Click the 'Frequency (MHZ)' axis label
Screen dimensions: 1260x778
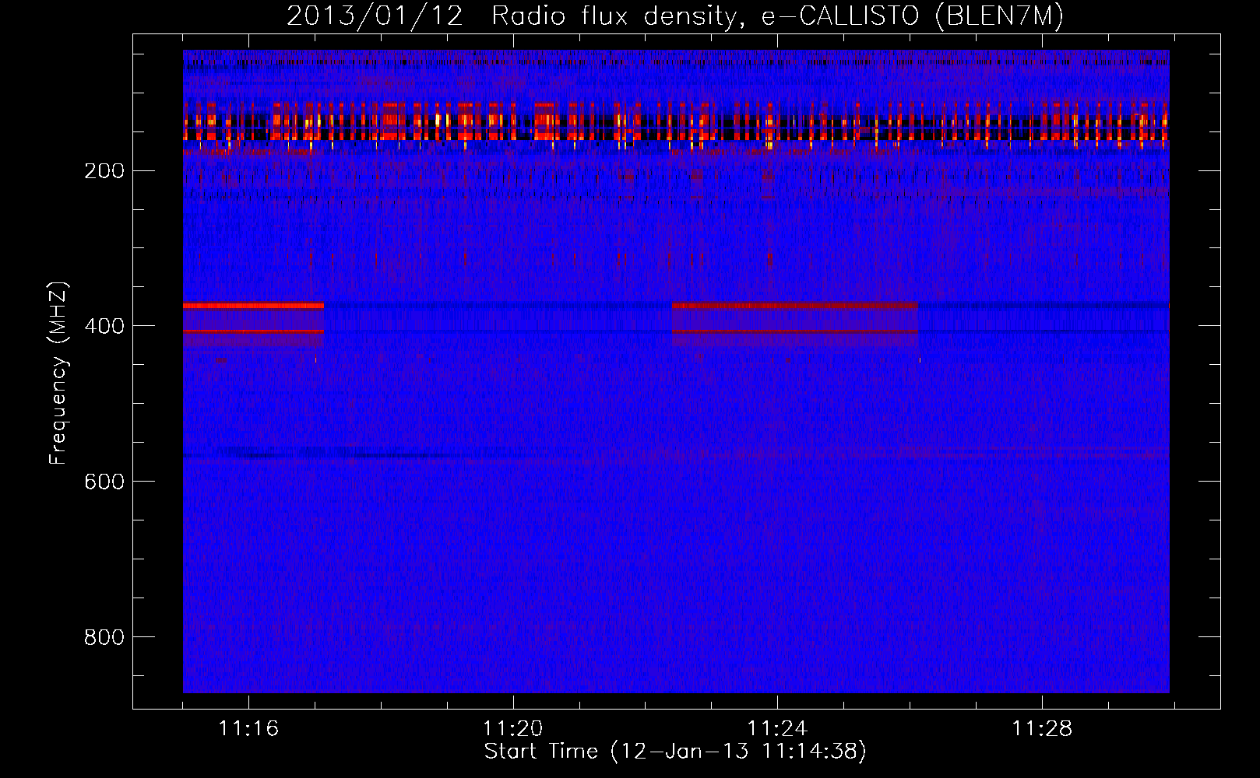point(58,373)
